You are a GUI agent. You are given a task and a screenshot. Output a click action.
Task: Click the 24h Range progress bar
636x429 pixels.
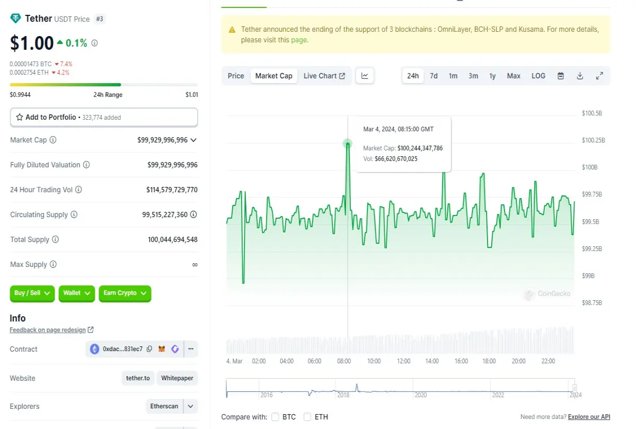104,85
